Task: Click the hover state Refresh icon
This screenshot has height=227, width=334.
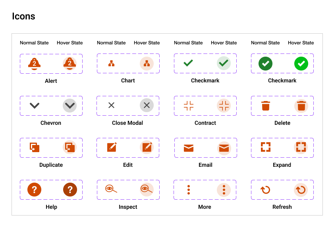Action: [301, 190]
